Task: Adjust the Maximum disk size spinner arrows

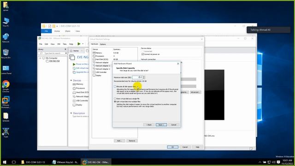Action: pyautogui.click(x=144, y=77)
